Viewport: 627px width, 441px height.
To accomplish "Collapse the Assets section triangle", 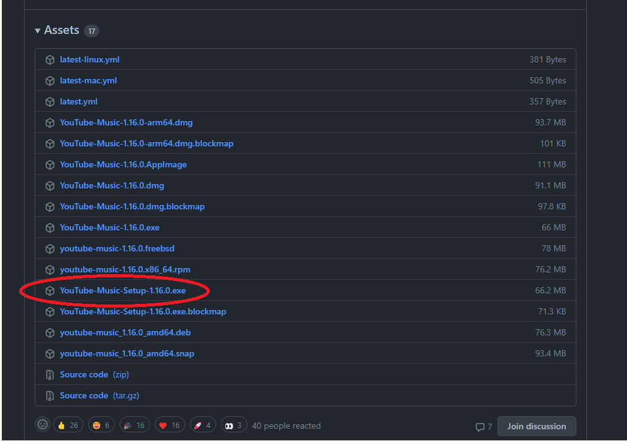I will (38, 31).
